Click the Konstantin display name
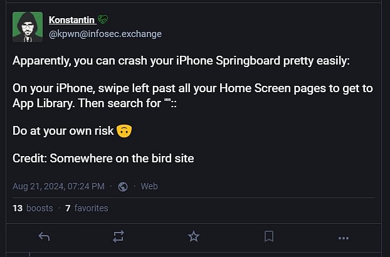Screen dimensions: 390x257 [71, 20]
